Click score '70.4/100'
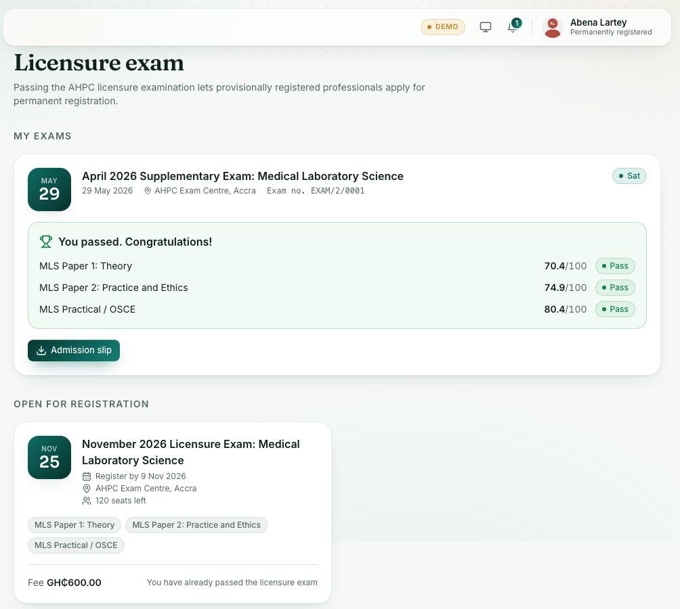This screenshot has width=680, height=609. [565, 266]
